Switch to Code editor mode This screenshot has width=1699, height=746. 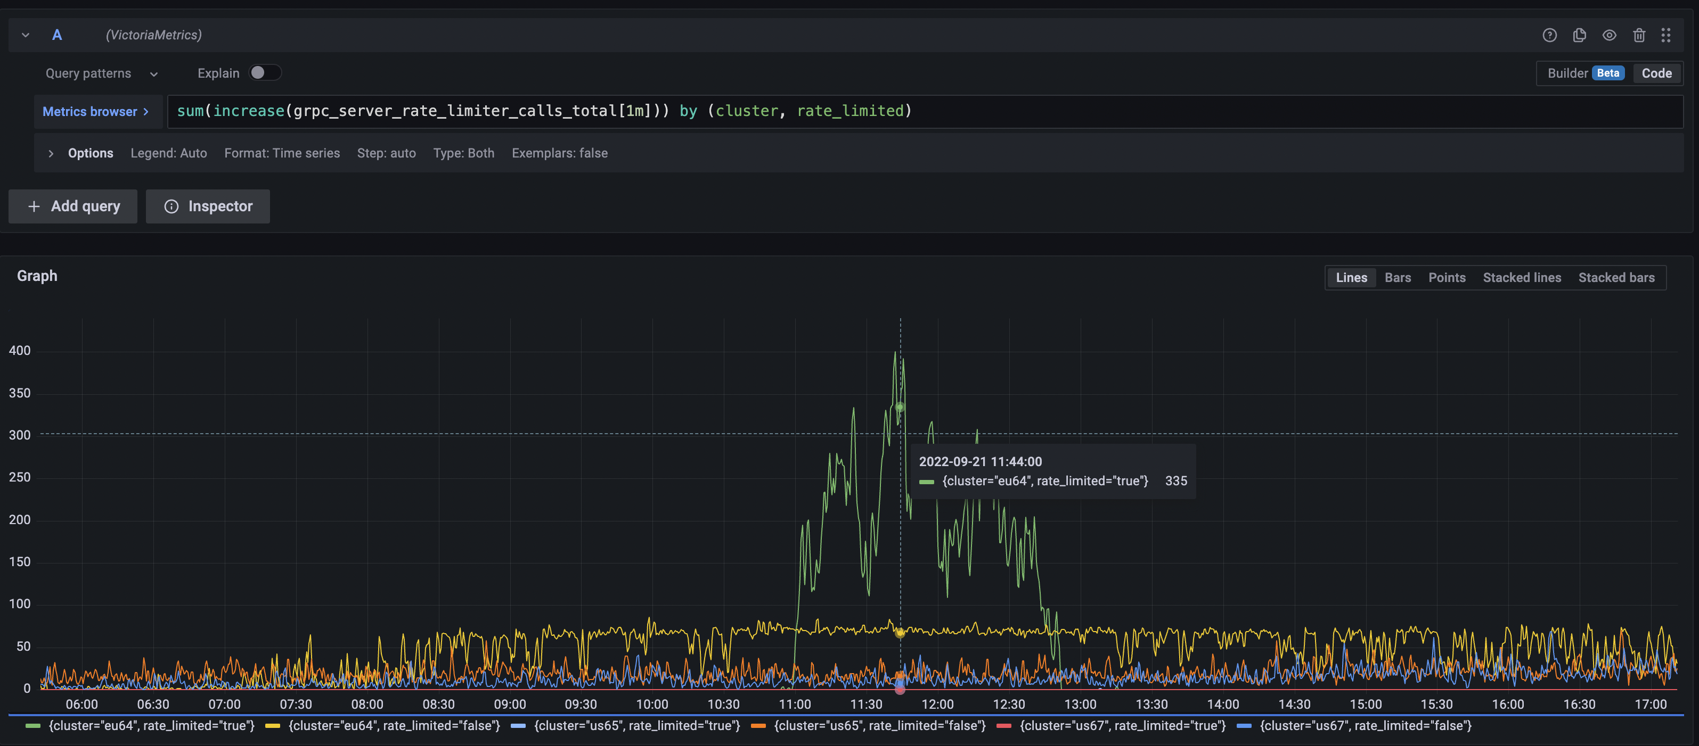(x=1657, y=73)
